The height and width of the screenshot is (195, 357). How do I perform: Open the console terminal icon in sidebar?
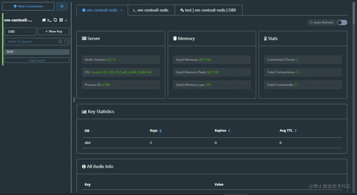[49, 20]
